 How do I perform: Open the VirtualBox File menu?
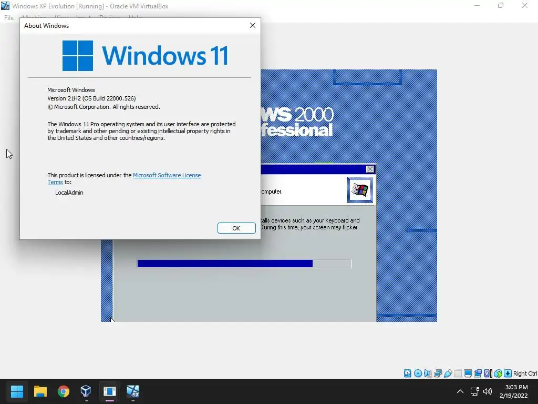pyautogui.click(x=9, y=17)
